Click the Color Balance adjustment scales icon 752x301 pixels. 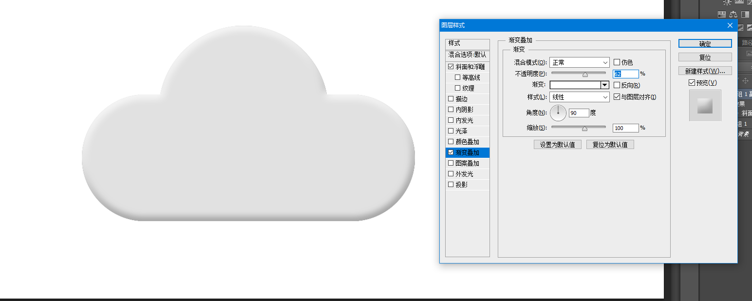(x=734, y=15)
